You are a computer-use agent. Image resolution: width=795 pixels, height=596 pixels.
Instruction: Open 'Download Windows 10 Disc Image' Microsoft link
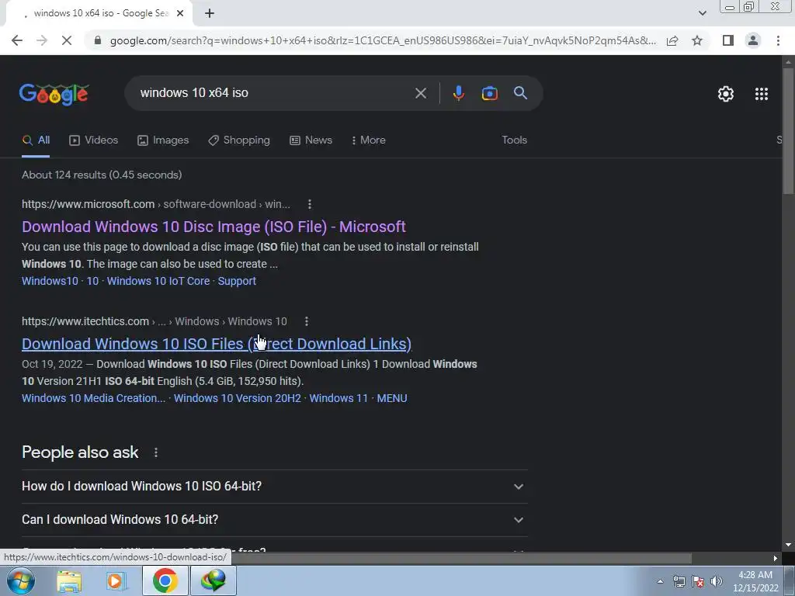pyautogui.click(x=214, y=227)
